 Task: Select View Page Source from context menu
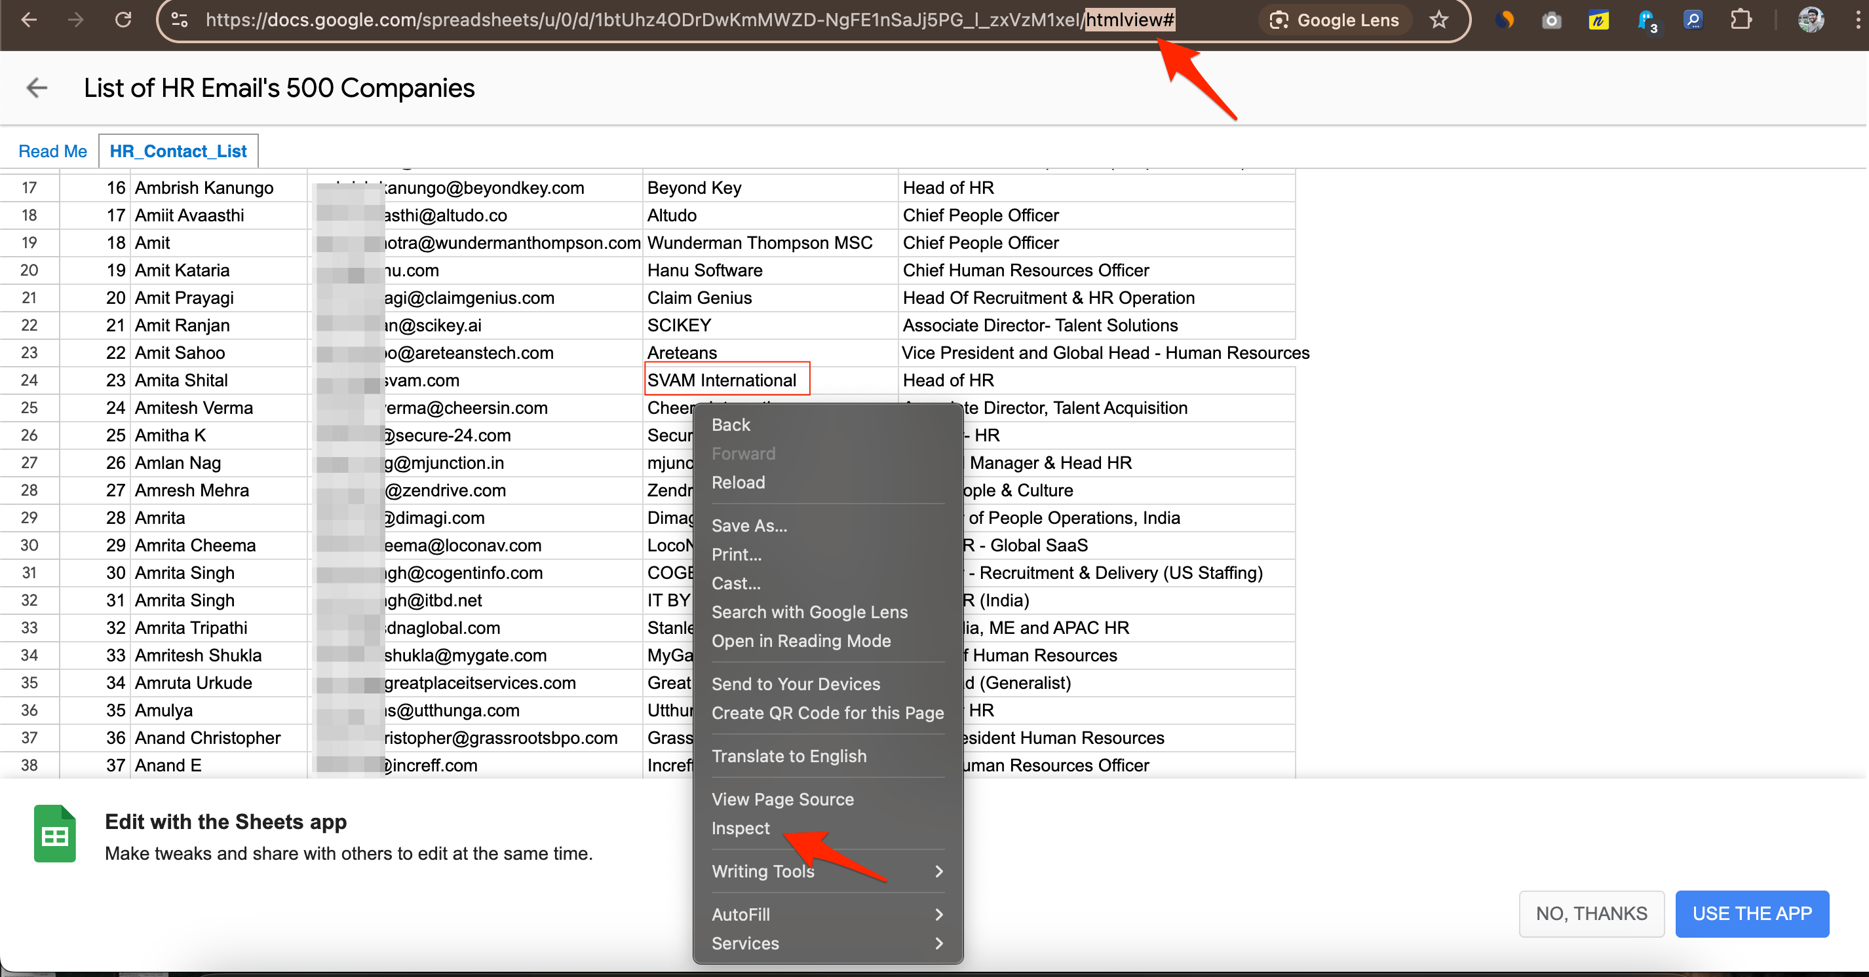pos(782,798)
